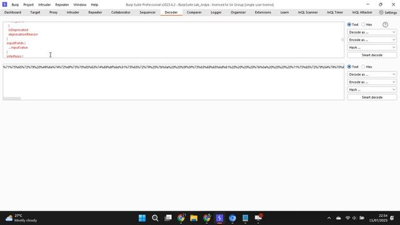The image size is (400, 225).
Task: Open the InQL Scanner tab
Action: click(x=308, y=12)
